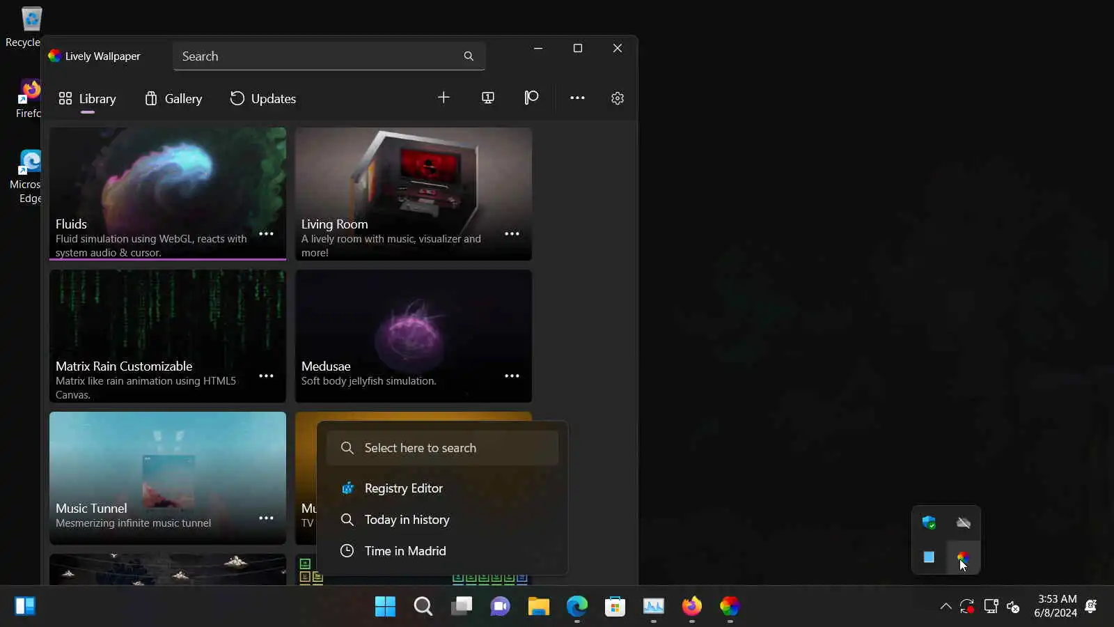
Task: Switch to the Library tab
Action: coord(87,99)
